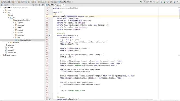Image resolution: width=180 pixels, height=101 pixels.
Task: Click 'Config.load();' line in editor
Action: pos(66,57)
